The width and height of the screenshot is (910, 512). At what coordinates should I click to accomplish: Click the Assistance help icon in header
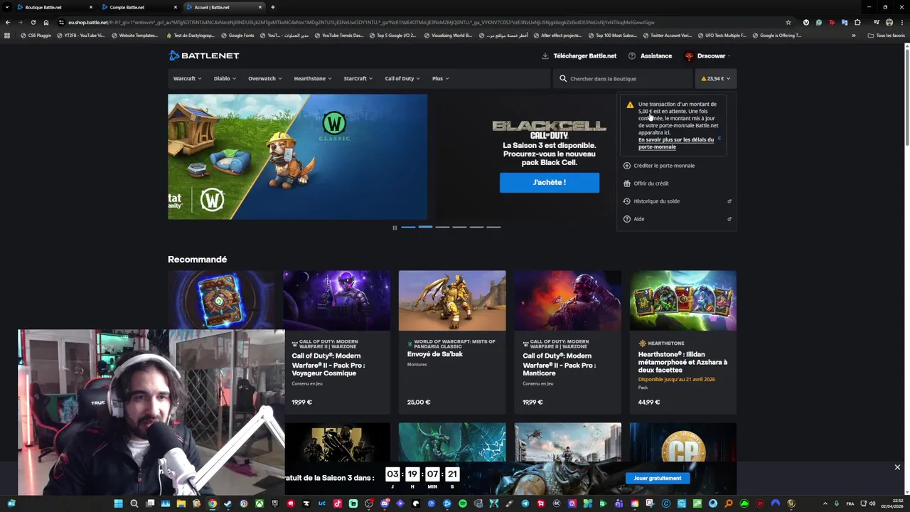click(632, 55)
